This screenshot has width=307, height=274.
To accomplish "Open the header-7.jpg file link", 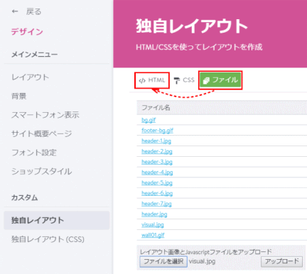I will pos(156,204).
